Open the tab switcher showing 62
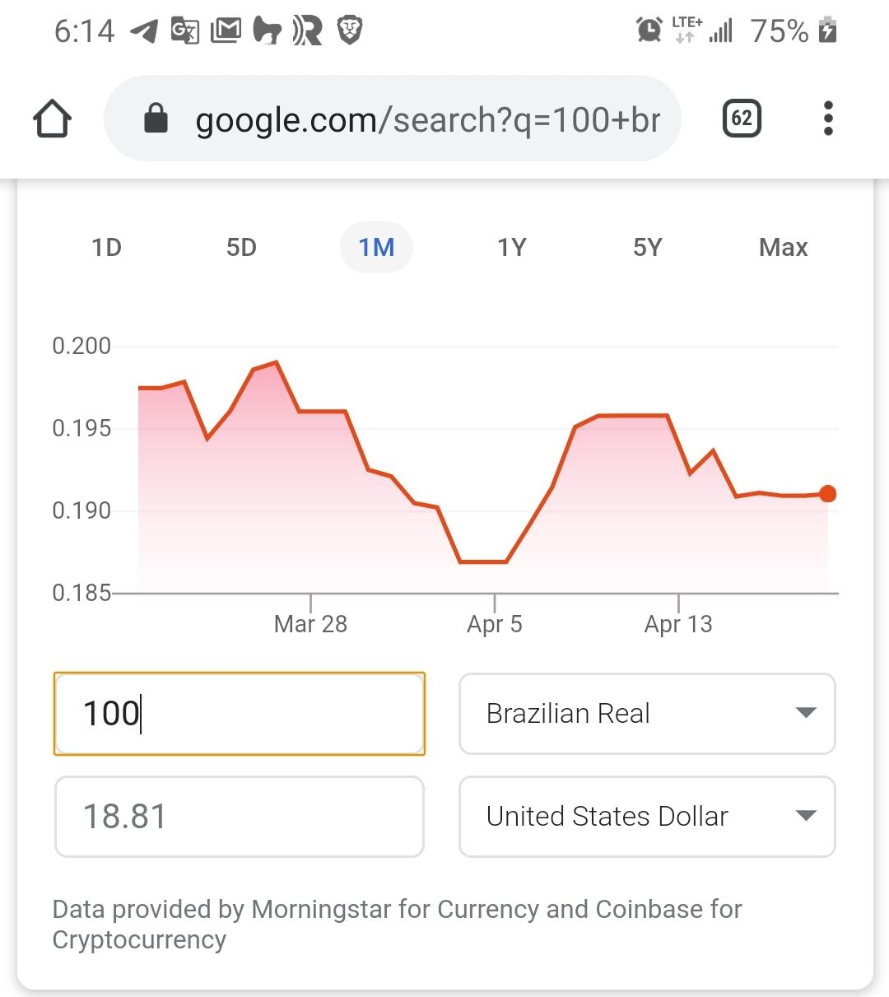Screen dimensions: 889x997 742,119
